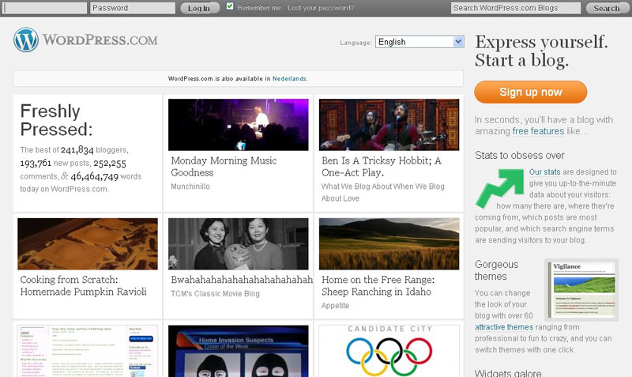
Task: Click the WordPress.com logo
Action: point(85,40)
